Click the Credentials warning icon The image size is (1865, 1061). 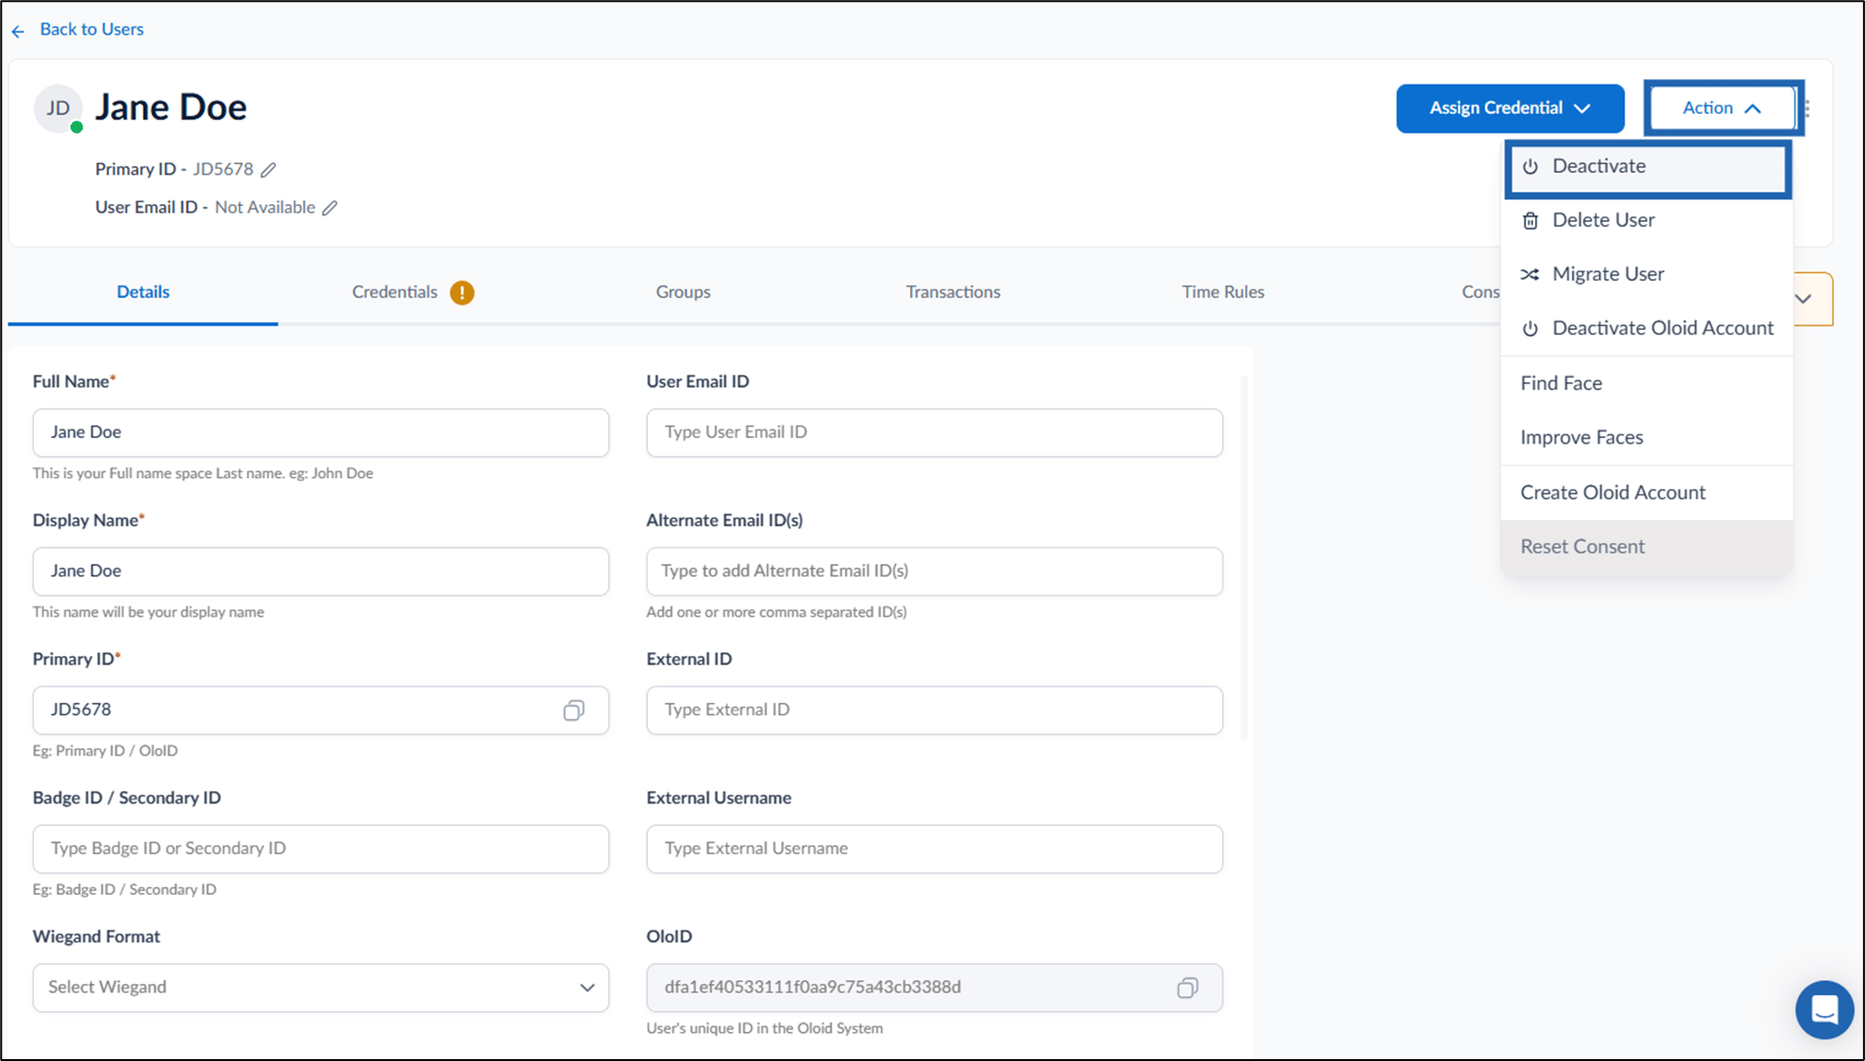tap(462, 293)
